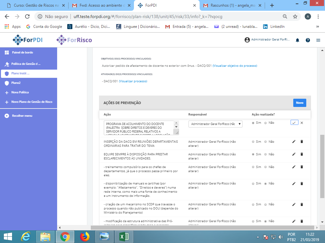Click the horizontal page scrollbar thumb
This screenshot has width=325, height=243.
[x=202, y=227]
